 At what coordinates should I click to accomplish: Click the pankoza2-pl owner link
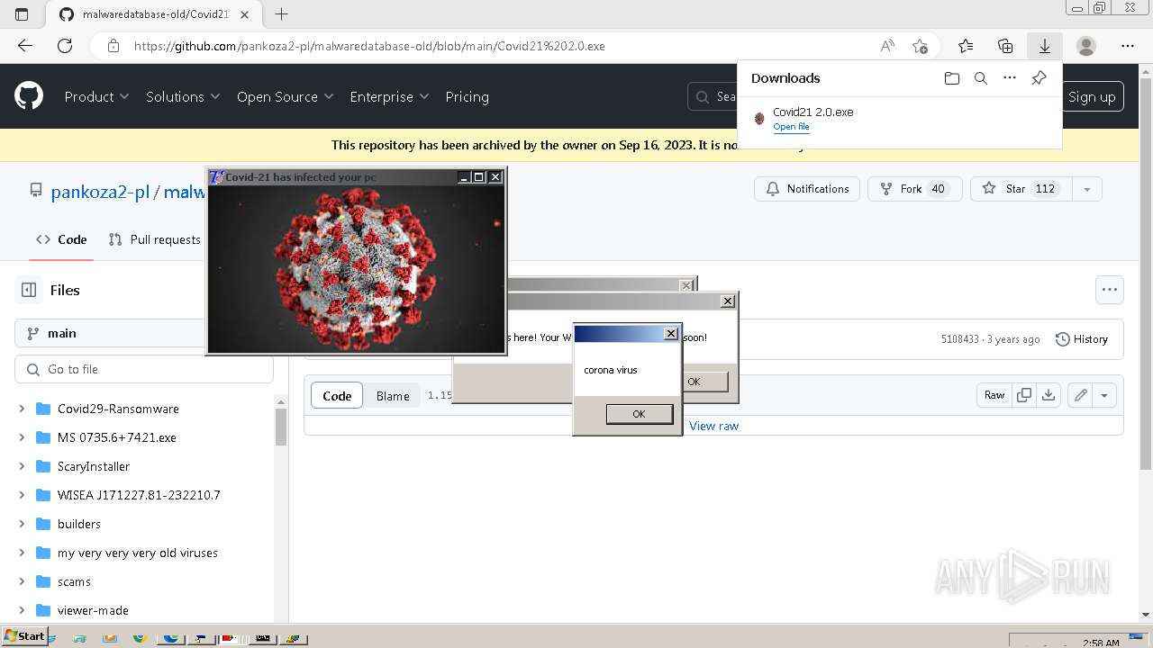[x=100, y=192]
